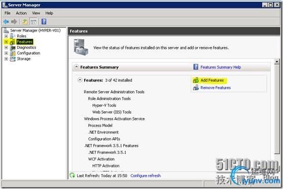Click Web Server (IIS) Tools entry
283x189 pixels.
point(112,112)
